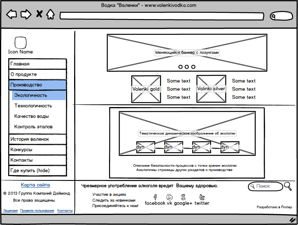298x225 pixels.
Task: Open the Главная menu item
Action: click(x=38, y=64)
